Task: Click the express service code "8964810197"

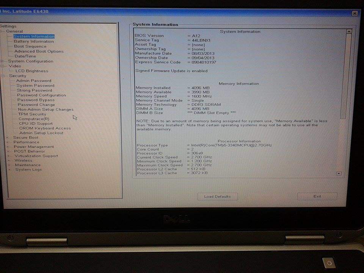Action: 204,62
